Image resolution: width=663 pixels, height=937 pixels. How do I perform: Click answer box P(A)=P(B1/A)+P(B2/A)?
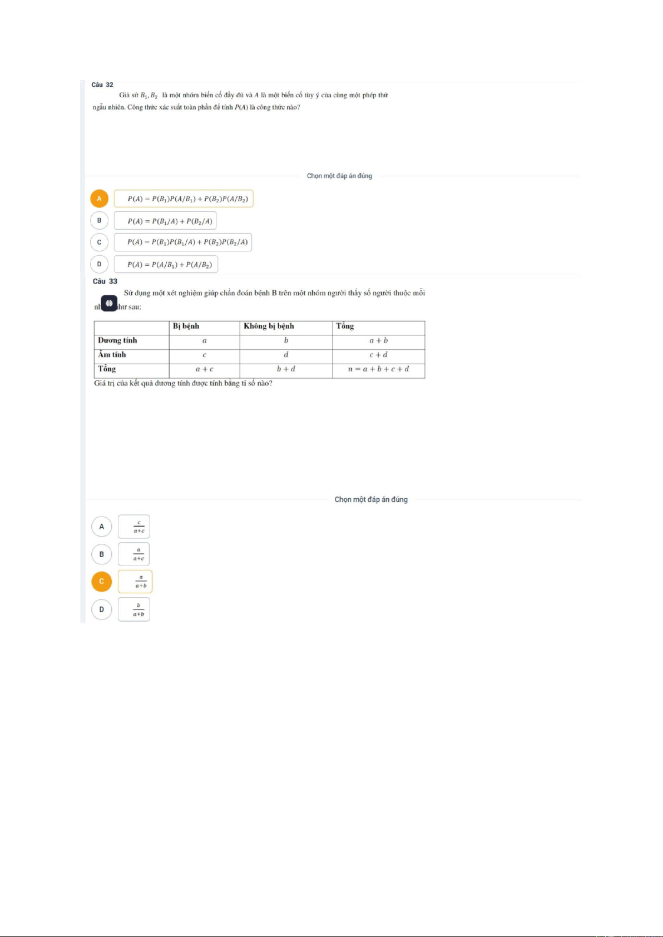coord(165,221)
